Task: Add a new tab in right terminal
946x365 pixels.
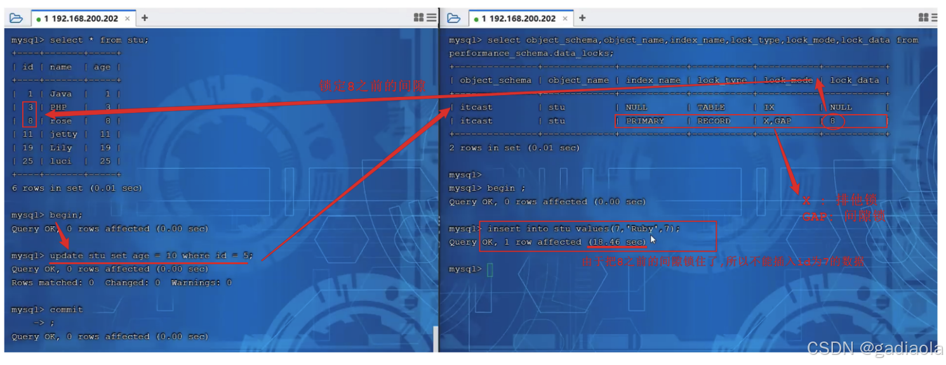Action: click(x=582, y=18)
